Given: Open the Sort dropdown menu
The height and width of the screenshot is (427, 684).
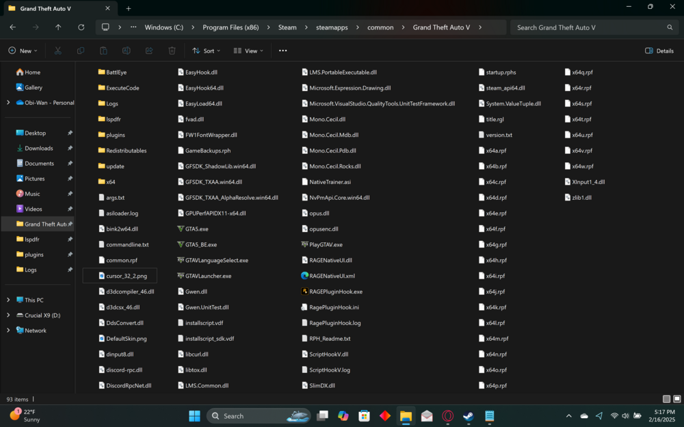Looking at the screenshot, I should [207, 51].
